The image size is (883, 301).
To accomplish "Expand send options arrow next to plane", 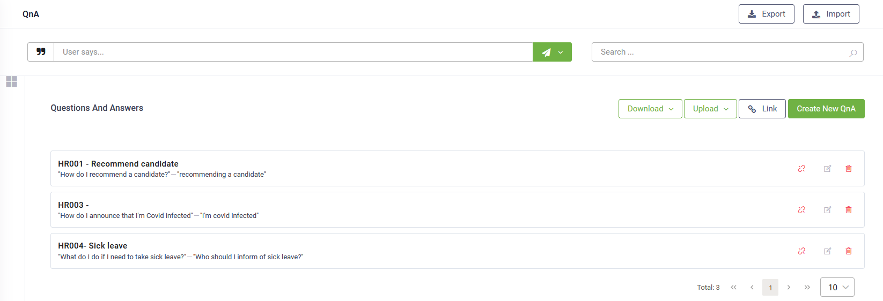I will 561,52.
